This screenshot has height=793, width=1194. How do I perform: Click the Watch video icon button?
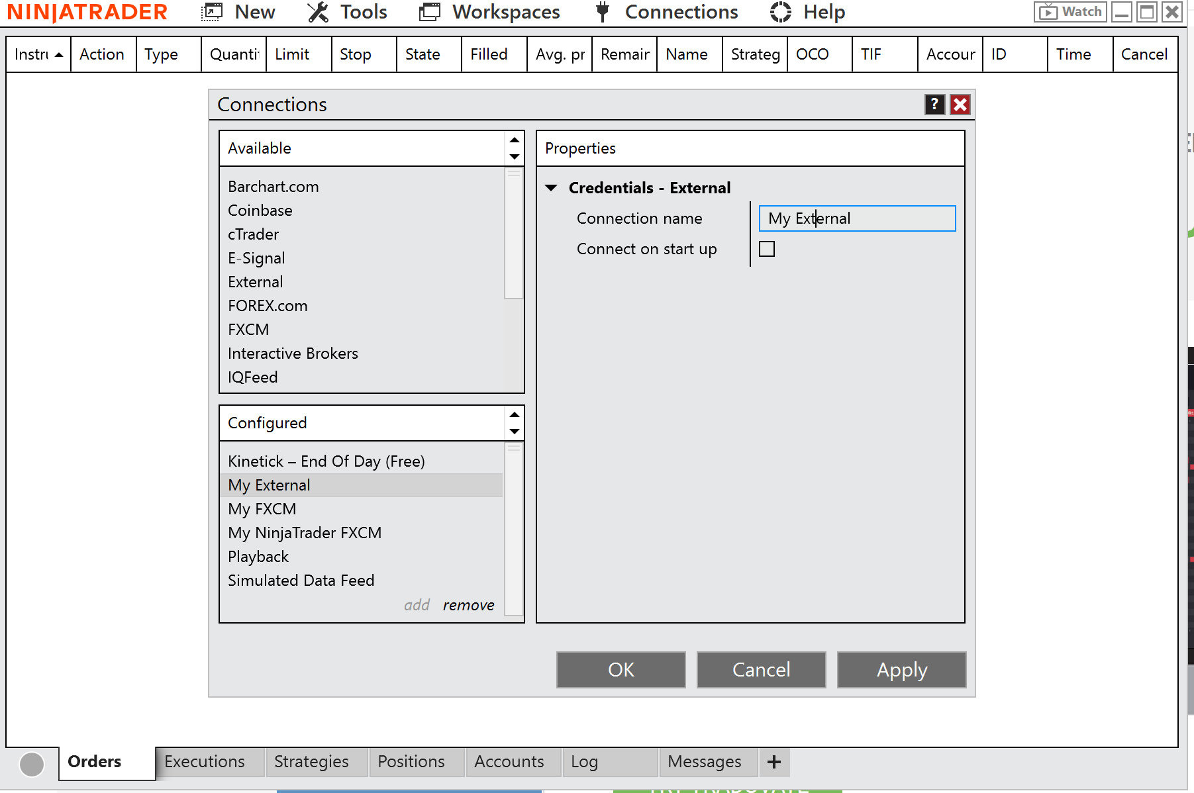pos(1070,12)
